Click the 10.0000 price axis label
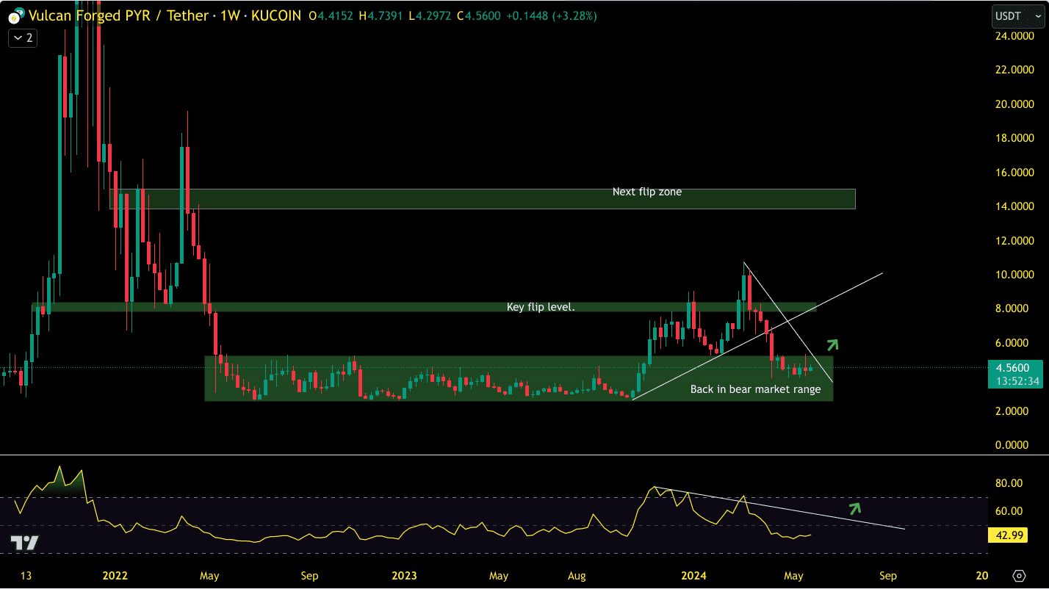The height and width of the screenshot is (589, 1049). [x=1013, y=275]
